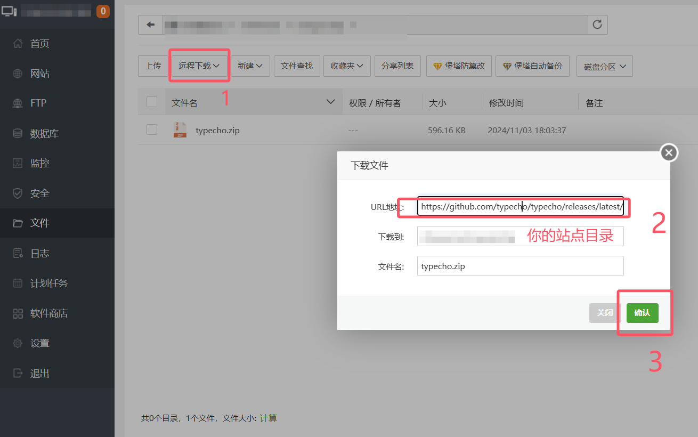This screenshot has height=437, width=698.
Task: Click the typecho.zip file name
Action: pos(218,130)
